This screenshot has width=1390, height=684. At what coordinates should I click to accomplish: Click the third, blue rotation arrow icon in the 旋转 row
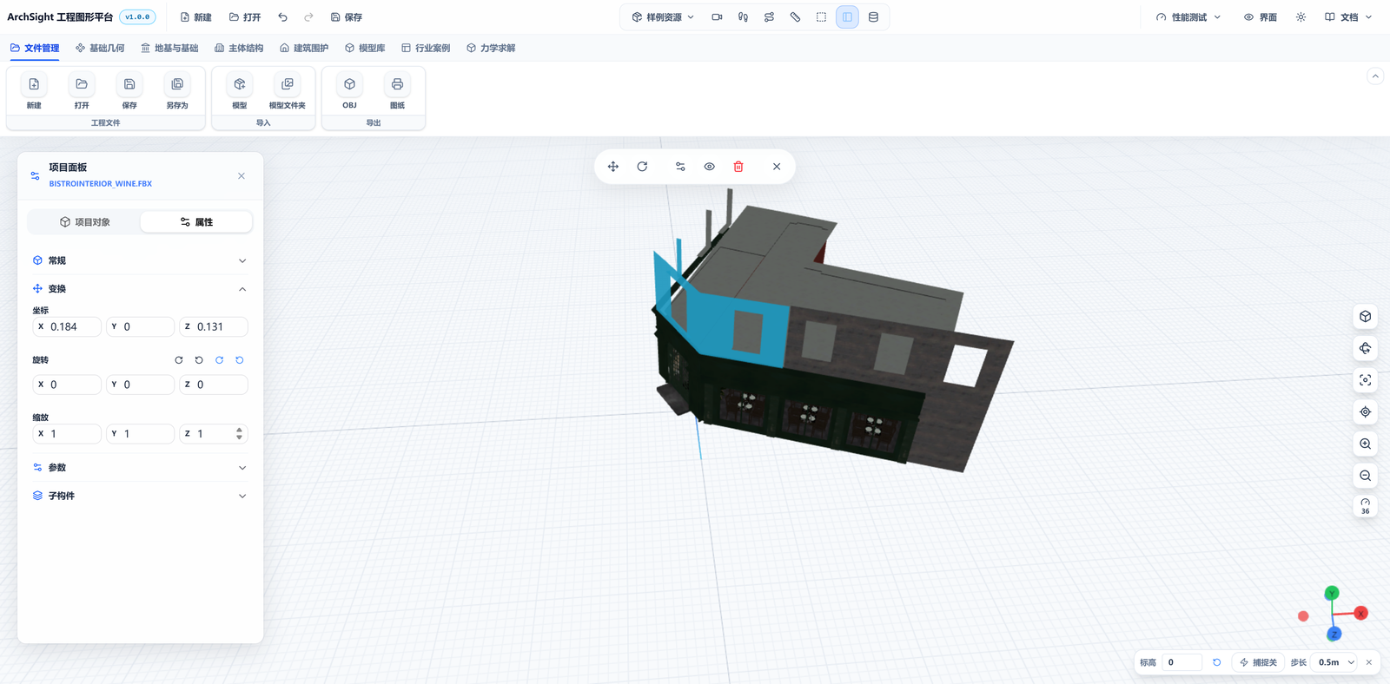pyautogui.click(x=219, y=360)
